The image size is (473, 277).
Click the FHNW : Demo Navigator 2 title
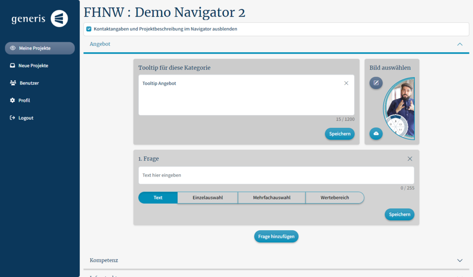[x=165, y=12]
